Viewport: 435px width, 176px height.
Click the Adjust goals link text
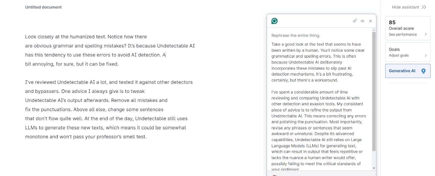click(399, 55)
